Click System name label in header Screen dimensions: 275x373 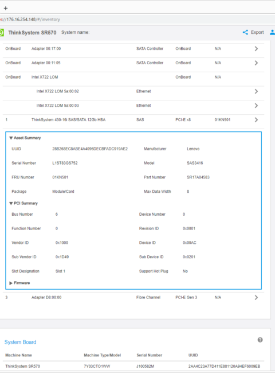click(x=75, y=32)
